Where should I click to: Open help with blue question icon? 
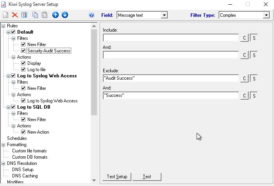click(91, 15)
